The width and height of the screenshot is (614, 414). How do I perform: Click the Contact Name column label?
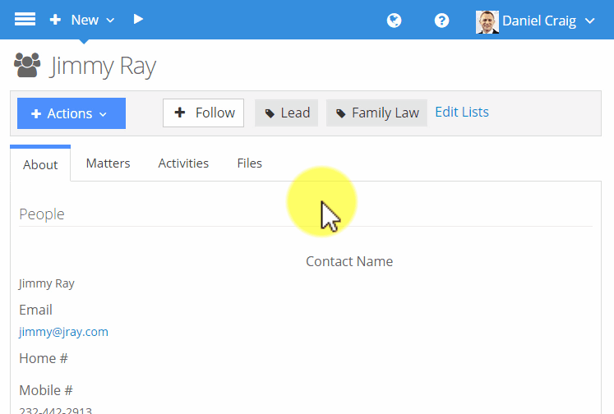point(349,261)
